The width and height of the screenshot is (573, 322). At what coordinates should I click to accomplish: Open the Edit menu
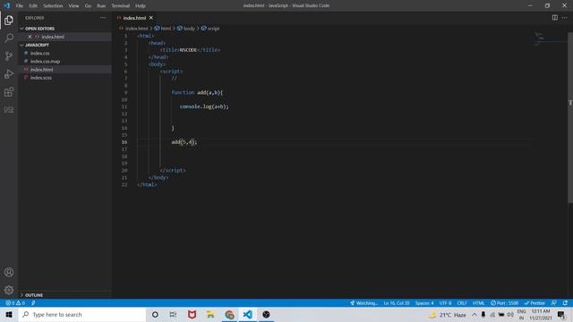(x=33, y=5)
